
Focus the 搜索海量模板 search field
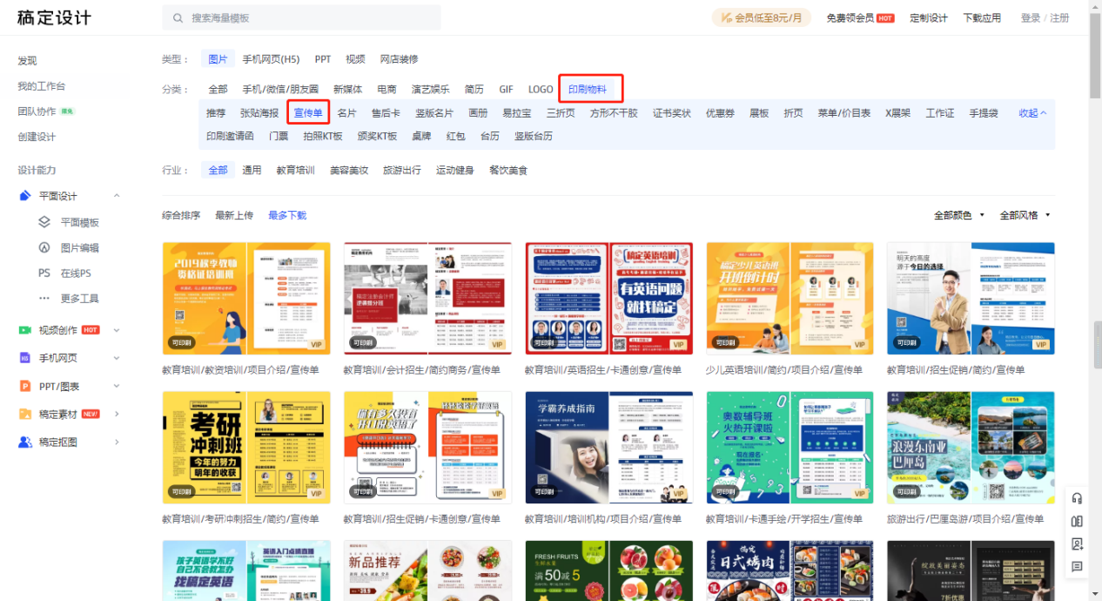(x=301, y=17)
